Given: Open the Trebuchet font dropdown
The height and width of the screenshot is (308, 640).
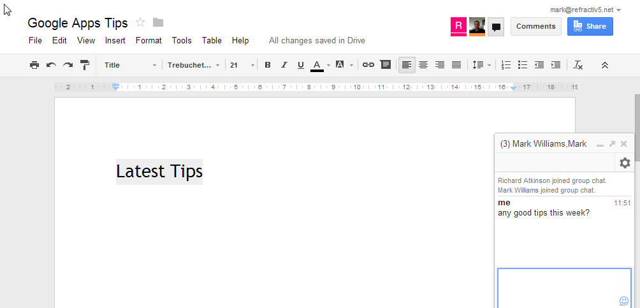Looking at the screenshot, I should (x=194, y=65).
